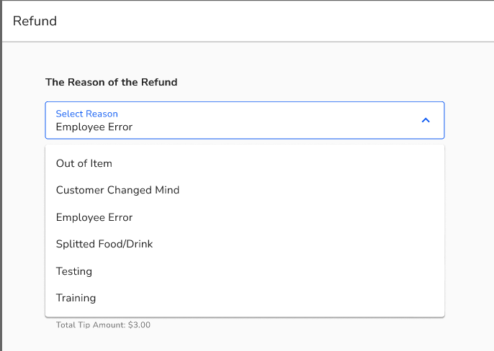Select 'Splitted Food/Drink' as the reason
Image resolution: width=494 pixels, height=351 pixels.
point(104,244)
